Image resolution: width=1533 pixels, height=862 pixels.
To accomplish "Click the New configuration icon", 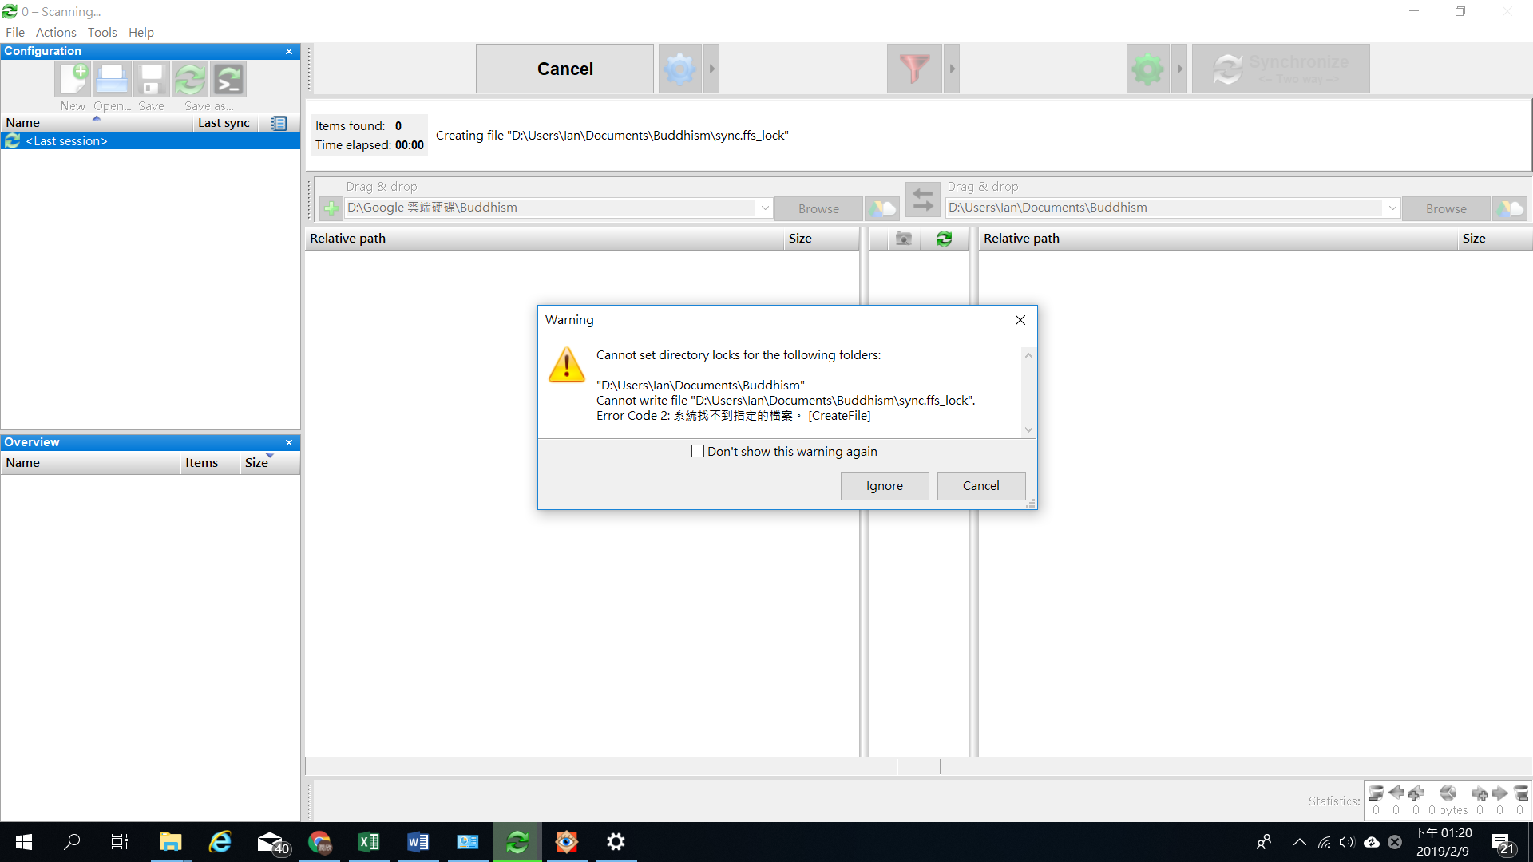I will coord(73,80).
